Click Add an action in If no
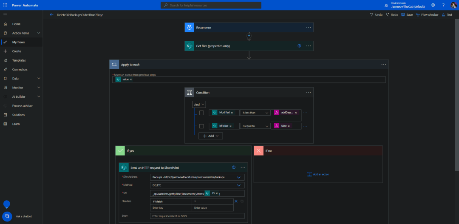This screenshot has width=459, height=224. point(318,174)
